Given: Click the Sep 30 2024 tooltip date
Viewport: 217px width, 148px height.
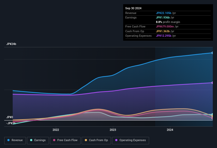Looking at the screenshot, I should coord(133,8).
